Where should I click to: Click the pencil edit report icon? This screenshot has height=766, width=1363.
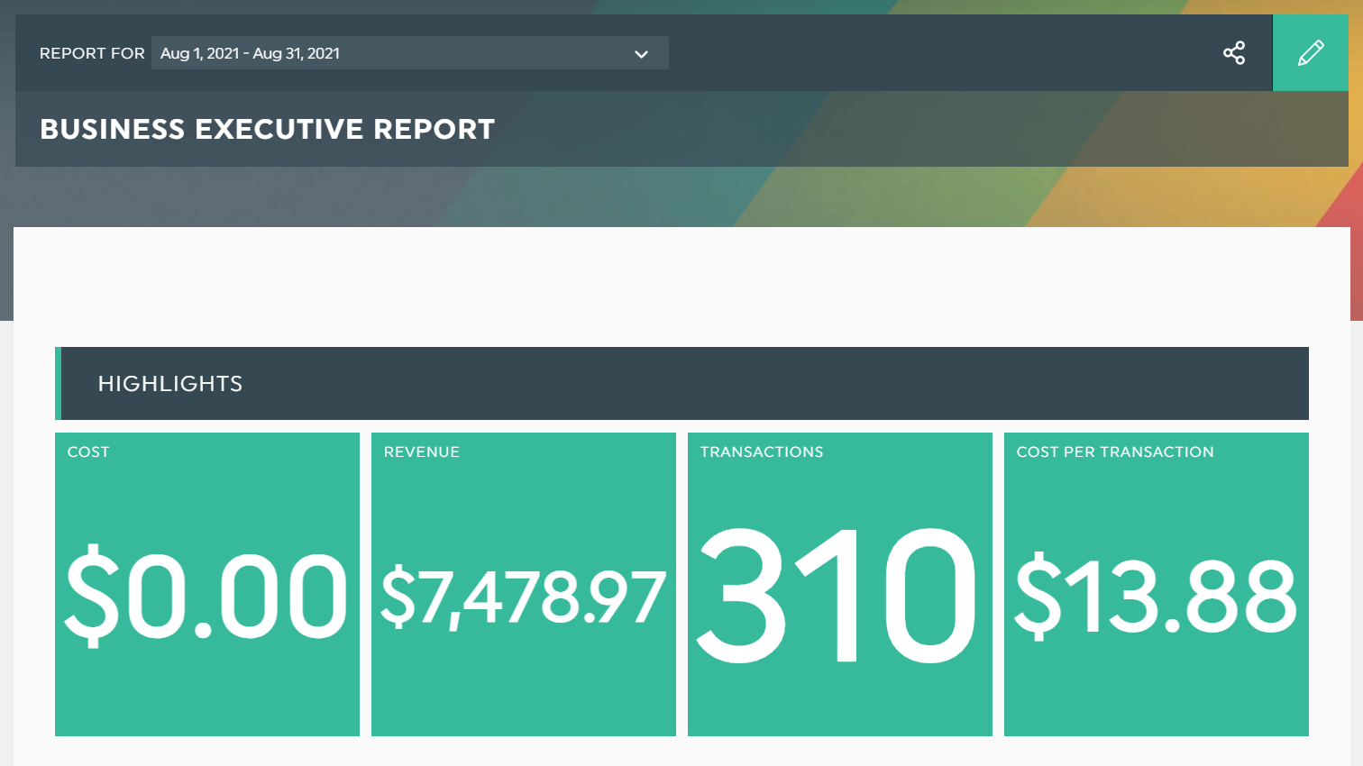pyautogui.click(x=1310, y=53)
